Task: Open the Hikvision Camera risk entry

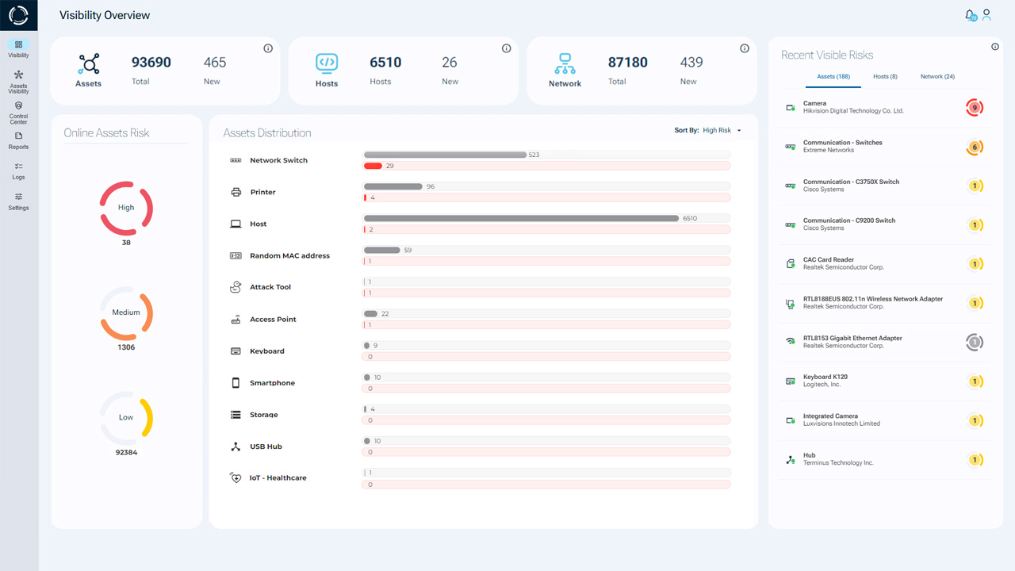Action: pos(885,108)
